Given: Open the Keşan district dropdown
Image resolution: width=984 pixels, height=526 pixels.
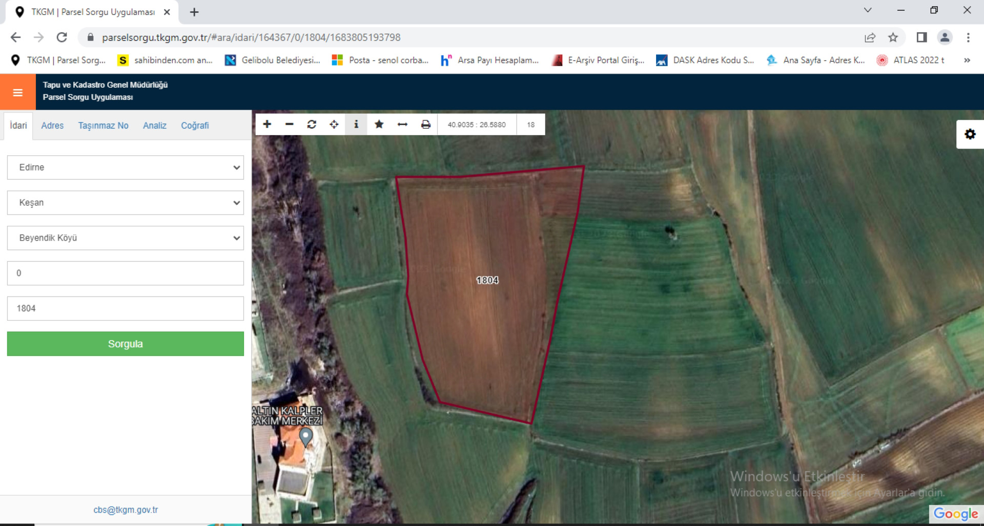Looking at the screenshot, I should tap(126, 203).
